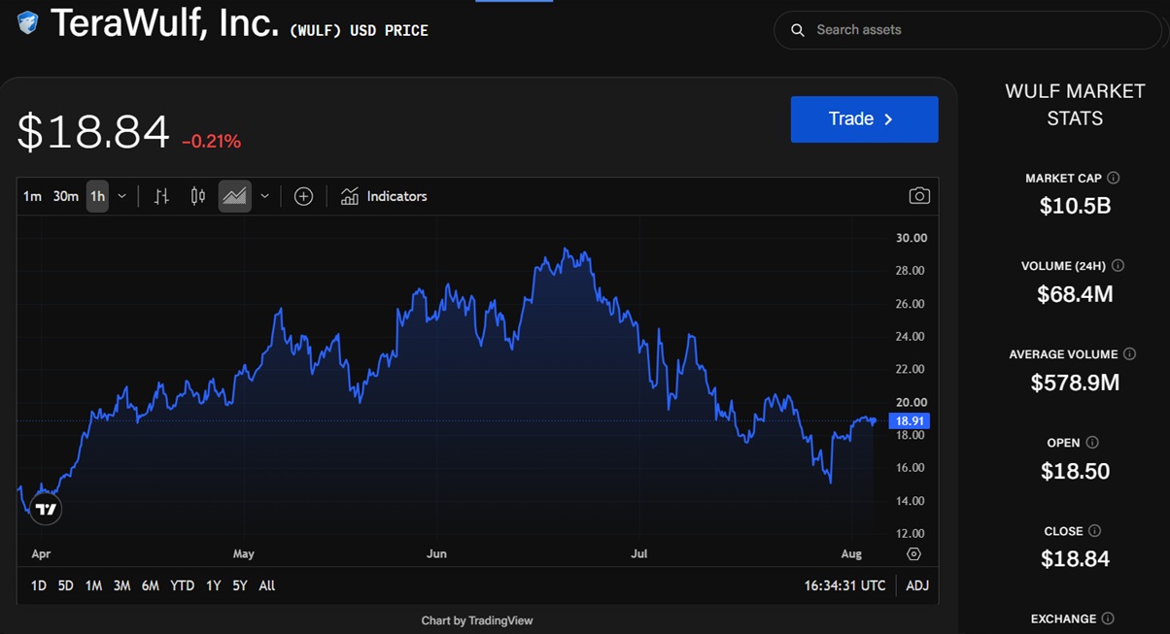The image size is (1170, 634).
Task: Switch range to 1D
Action: click(39, 585)
